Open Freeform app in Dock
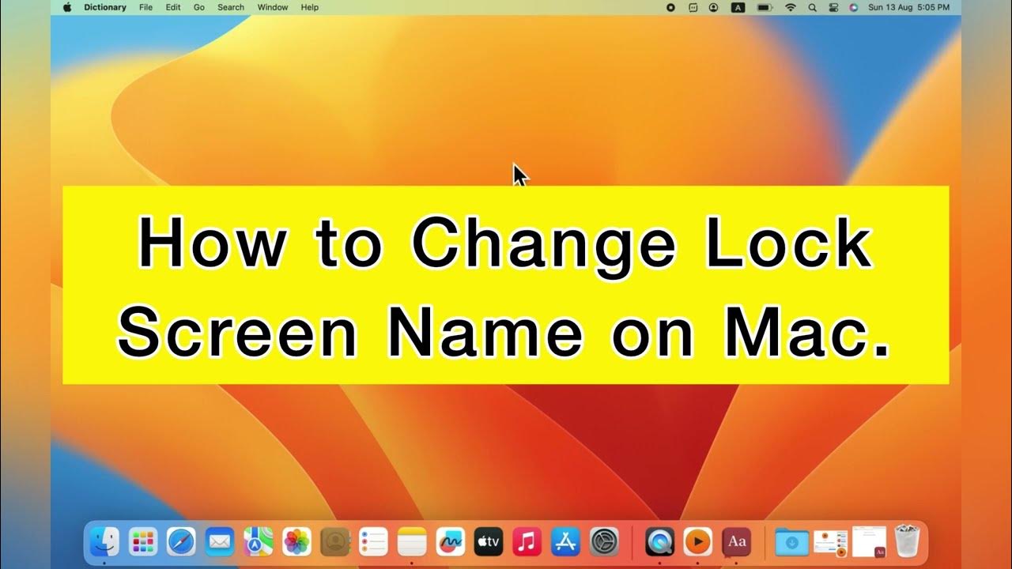Image resolution: width=1012 pixels, height=569 pixels. pyautogui.click(x=451, y=541)
